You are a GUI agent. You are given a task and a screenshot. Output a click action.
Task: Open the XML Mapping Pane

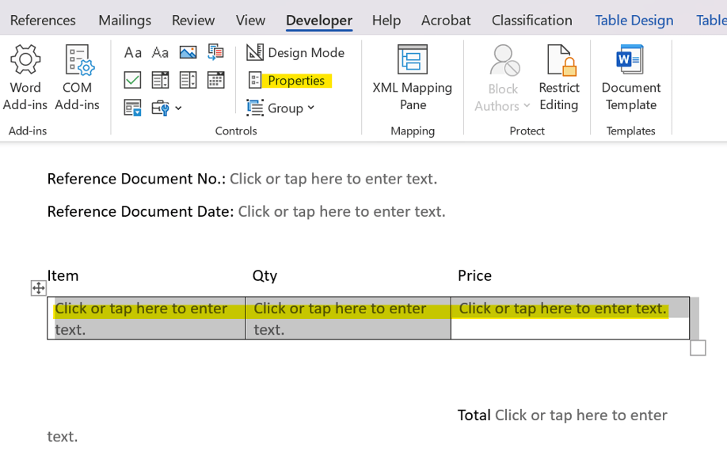pos(412,78)
